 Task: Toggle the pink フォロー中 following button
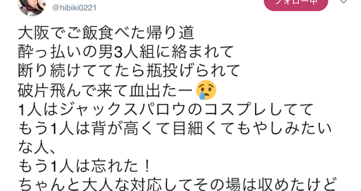click(296, 4)
